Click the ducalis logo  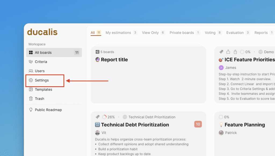coord(42,32)
